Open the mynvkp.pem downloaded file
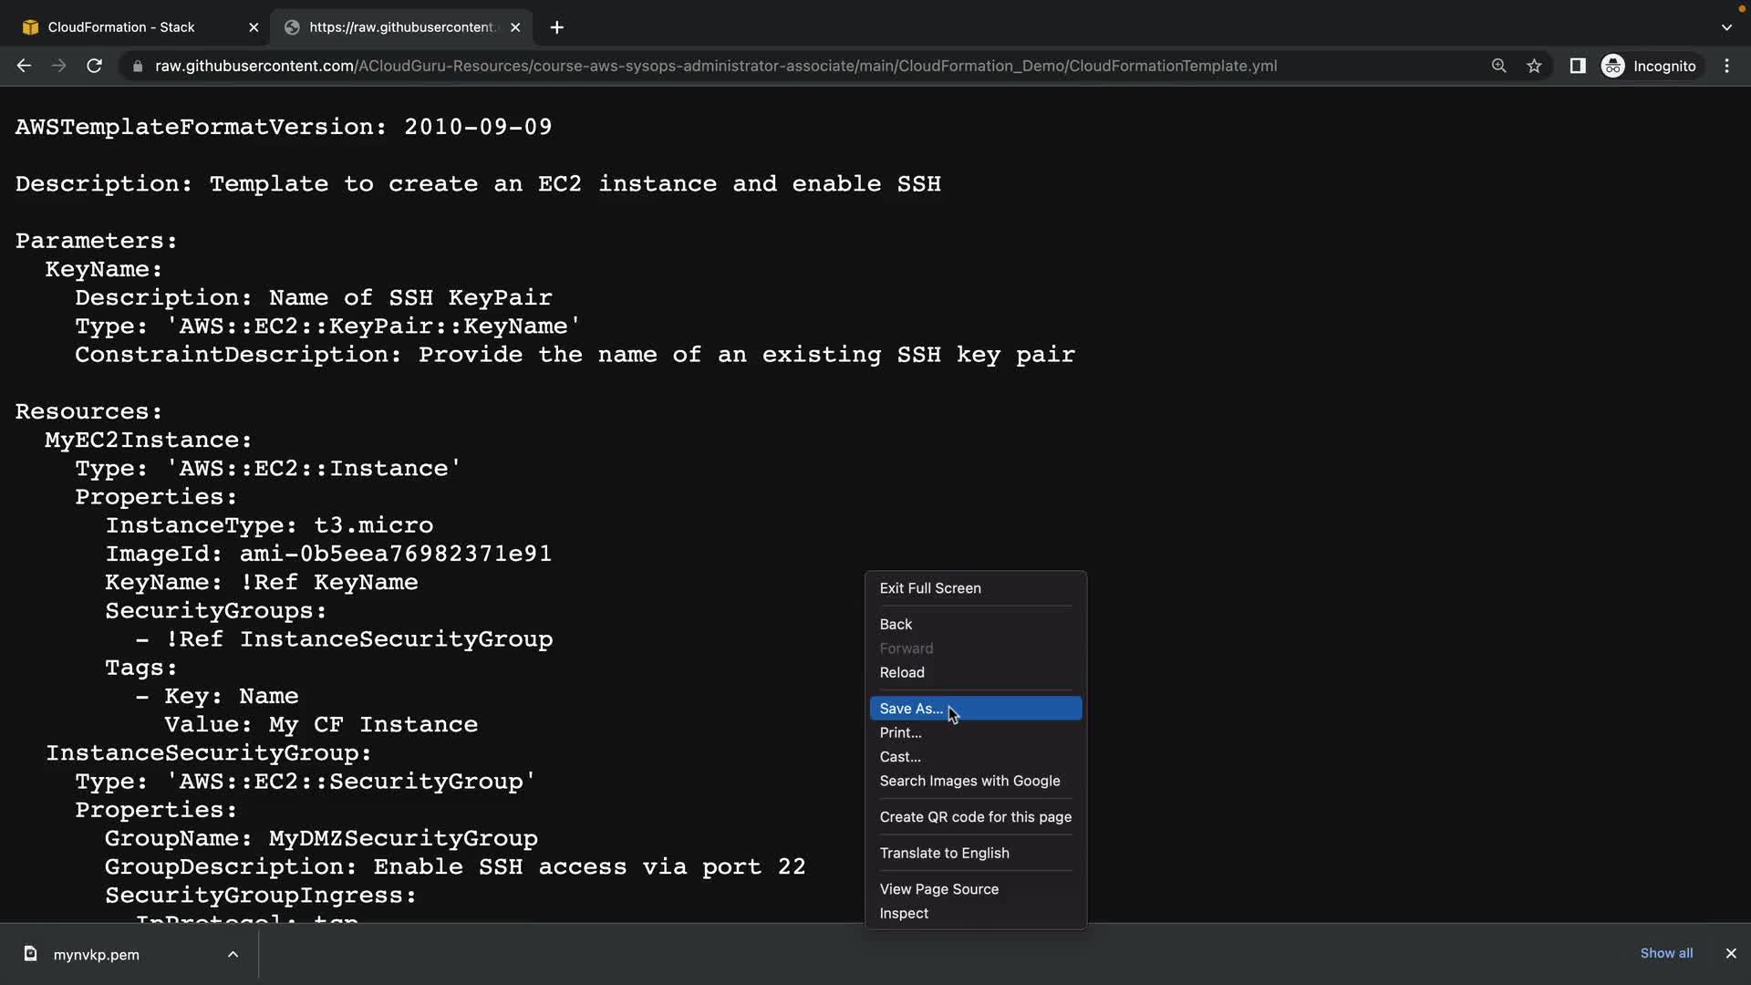 click(x=96, y=954)
